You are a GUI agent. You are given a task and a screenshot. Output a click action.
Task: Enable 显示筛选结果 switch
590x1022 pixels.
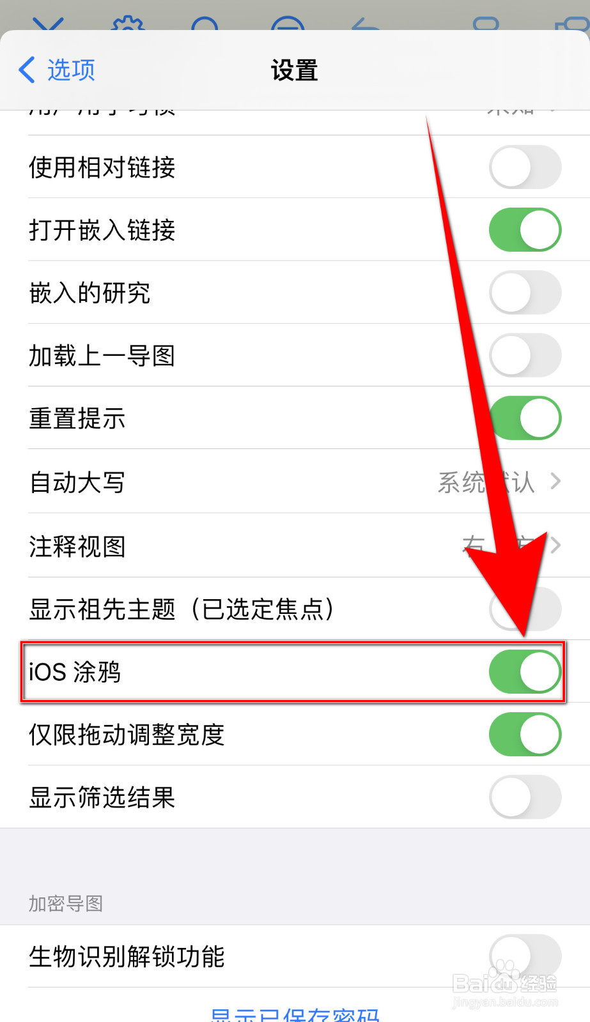pos(525,797)
